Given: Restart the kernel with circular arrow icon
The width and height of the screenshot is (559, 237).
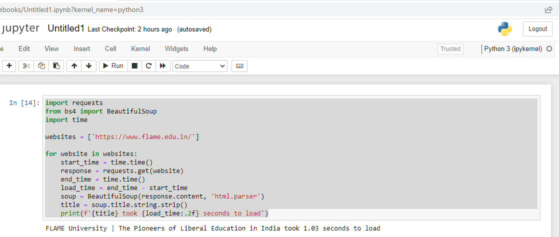Looking at the screenshot, I should click(148, 65).
